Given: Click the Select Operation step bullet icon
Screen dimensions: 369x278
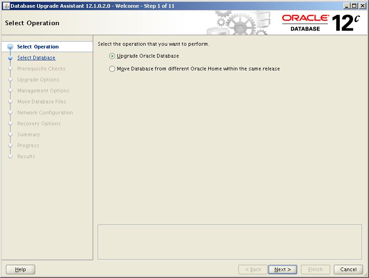Looking at the screenshot, I should point(10,47).
